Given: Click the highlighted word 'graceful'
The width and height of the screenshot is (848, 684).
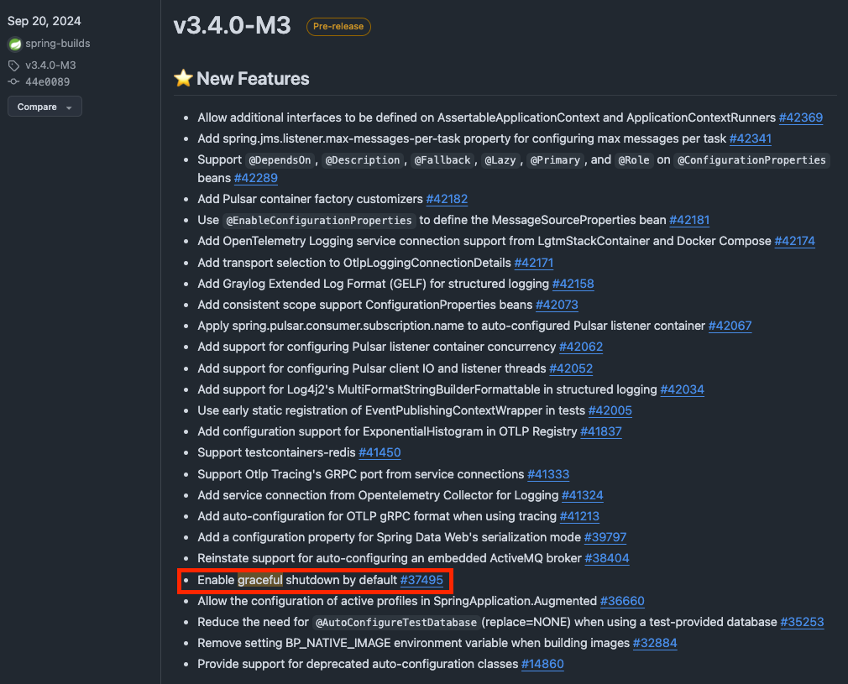Looking at the screenshot, I should pos(260,581).
